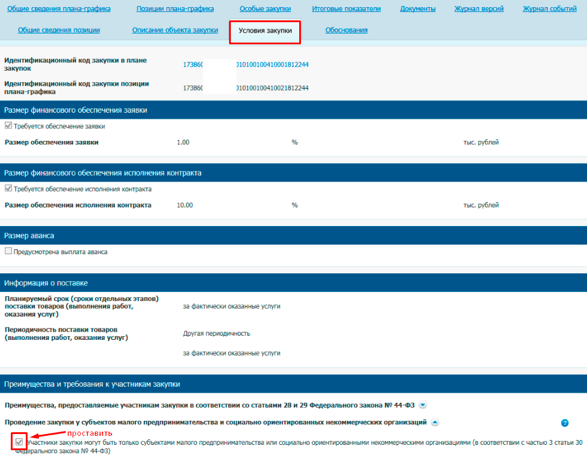Expand advantages under articles 28 and 29
The height and width of the screenshot is (458, 587).
tap(423, 405)
